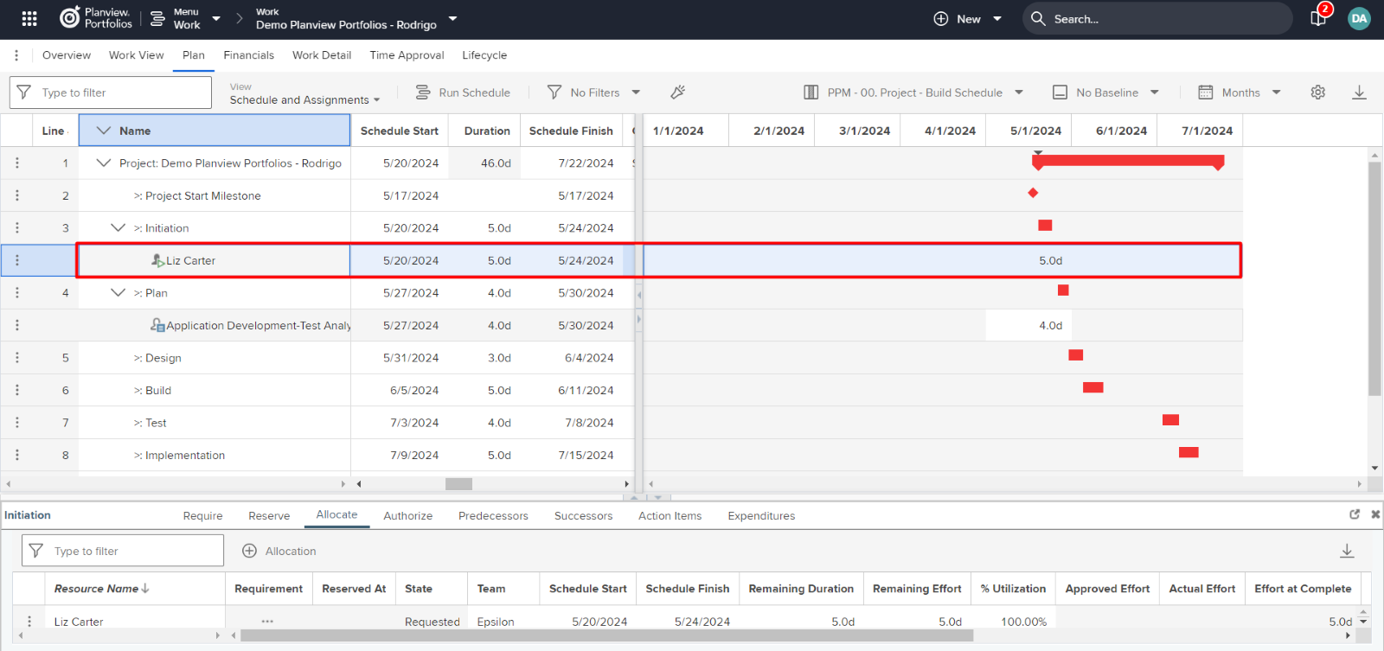Switch to the Time Approval tab
Screen dimensions: 1384x651
point(407,55)
